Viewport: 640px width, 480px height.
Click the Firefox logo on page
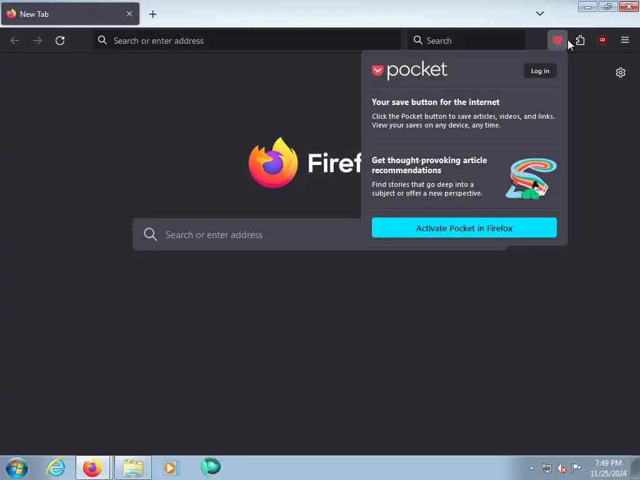pos(273,162)
